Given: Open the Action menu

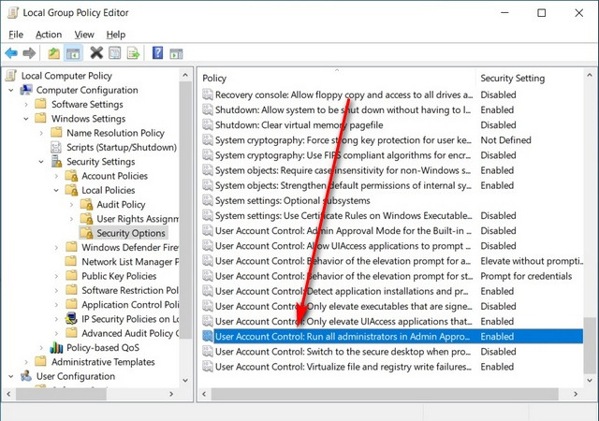Looking at the screenshot, I should [x=49, y=35].
